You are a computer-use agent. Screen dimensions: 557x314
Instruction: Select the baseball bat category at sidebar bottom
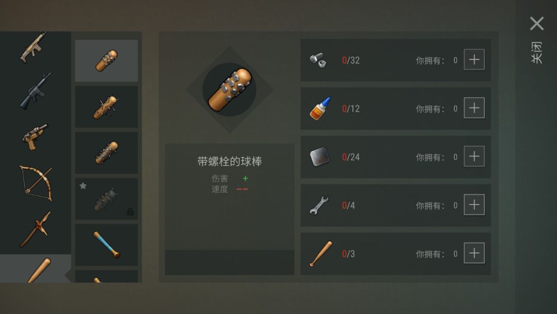pos(36,269)
